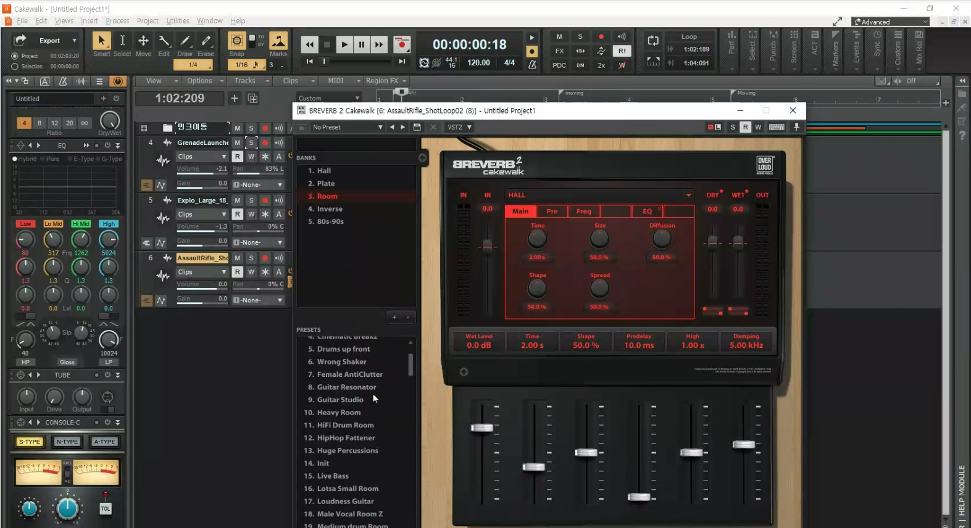971x528 pixels.
Task: Enable the S-TYPE console emulation
Action: [x=29, y=442]
